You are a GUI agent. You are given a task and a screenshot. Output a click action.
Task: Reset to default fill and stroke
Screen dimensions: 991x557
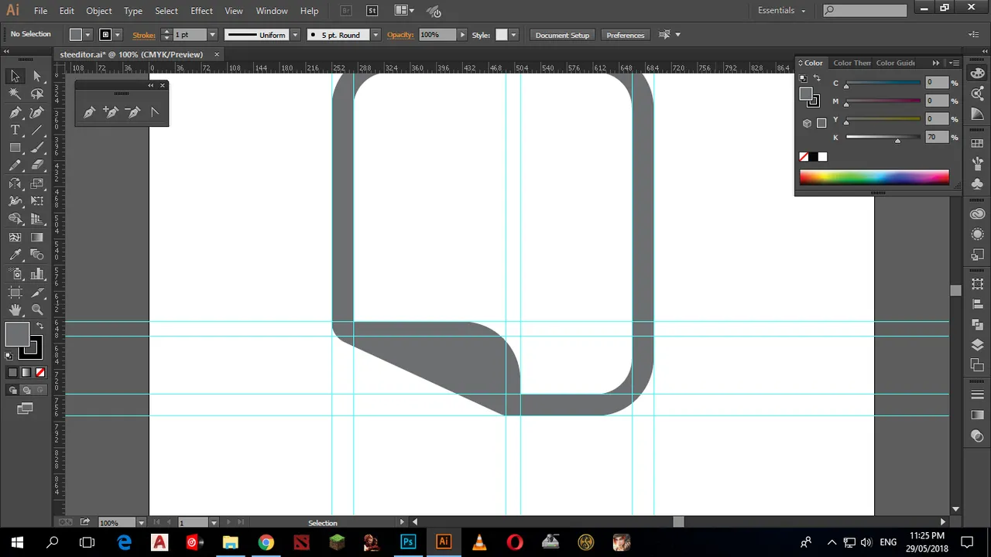click(x=9, y=356)
